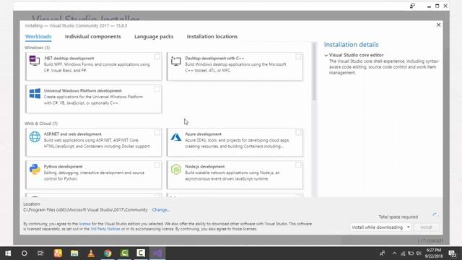Screen dimensions: 462x260
Task: Launch VLC media player from taskbar
Action: coord(91,253)
